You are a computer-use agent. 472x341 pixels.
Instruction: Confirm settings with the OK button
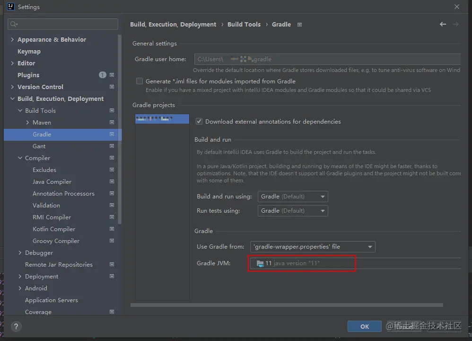coord(365,326)
